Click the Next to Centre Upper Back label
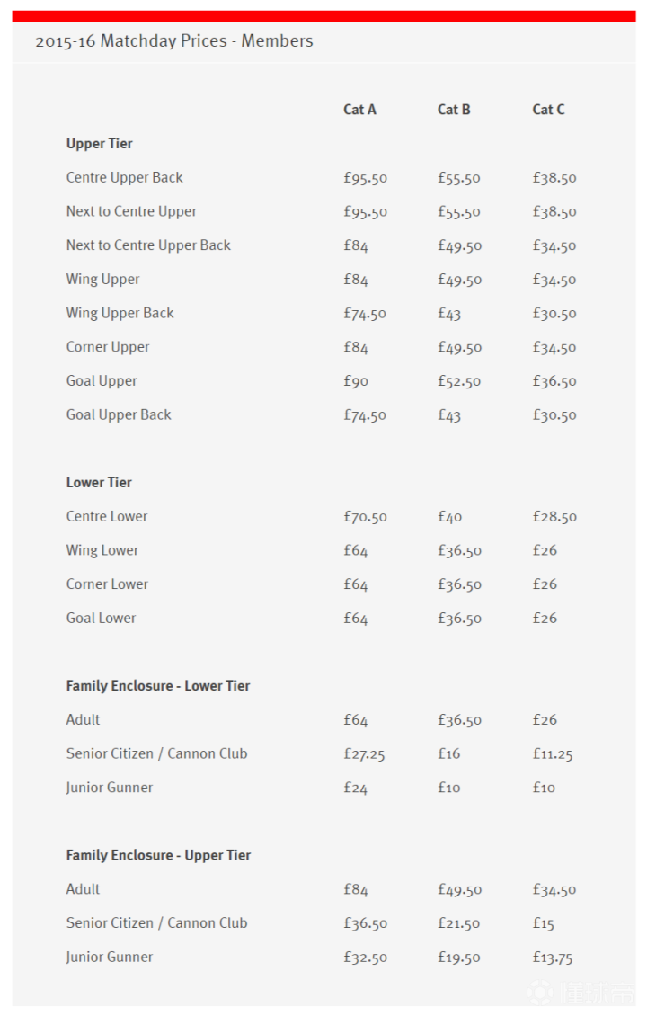This screenshot has height=1016, width=647. point(148,245)
